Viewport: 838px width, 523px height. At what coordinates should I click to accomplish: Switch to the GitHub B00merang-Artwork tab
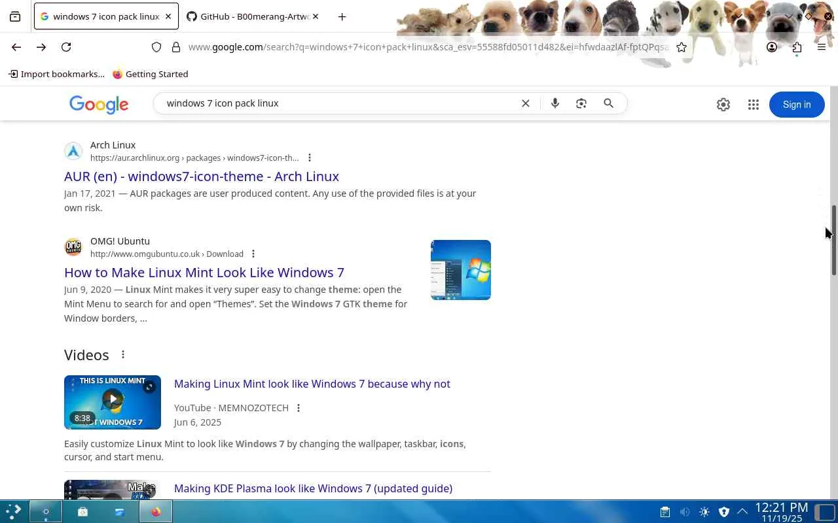(254, 16)
